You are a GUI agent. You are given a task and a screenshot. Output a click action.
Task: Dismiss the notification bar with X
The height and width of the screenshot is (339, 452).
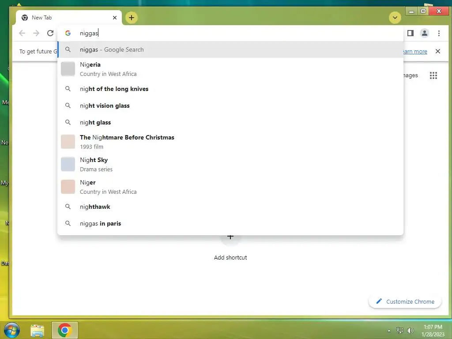(438, 51)
